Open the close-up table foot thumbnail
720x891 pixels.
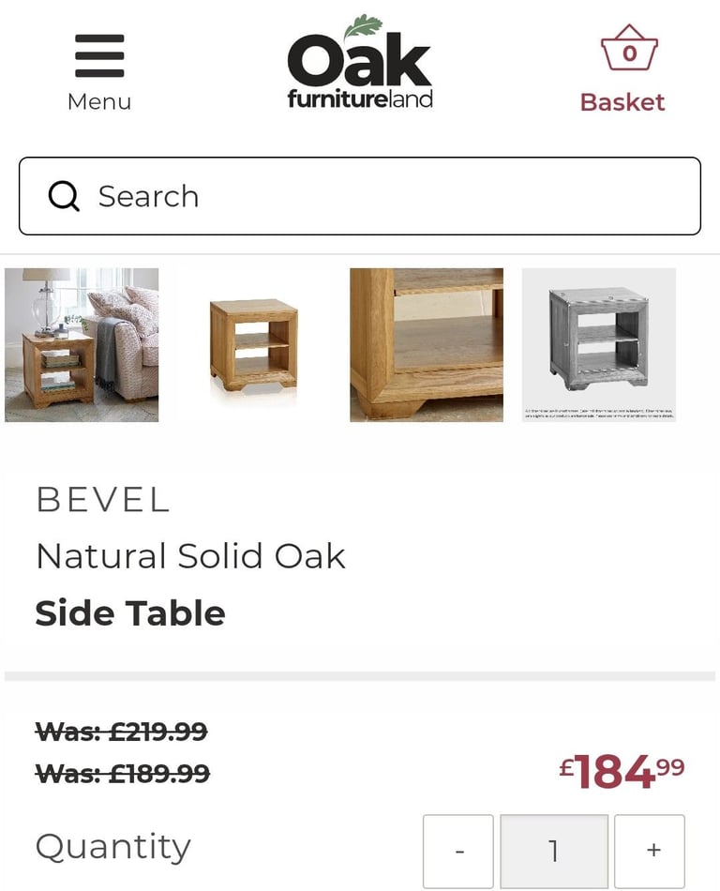coord(427,345)
